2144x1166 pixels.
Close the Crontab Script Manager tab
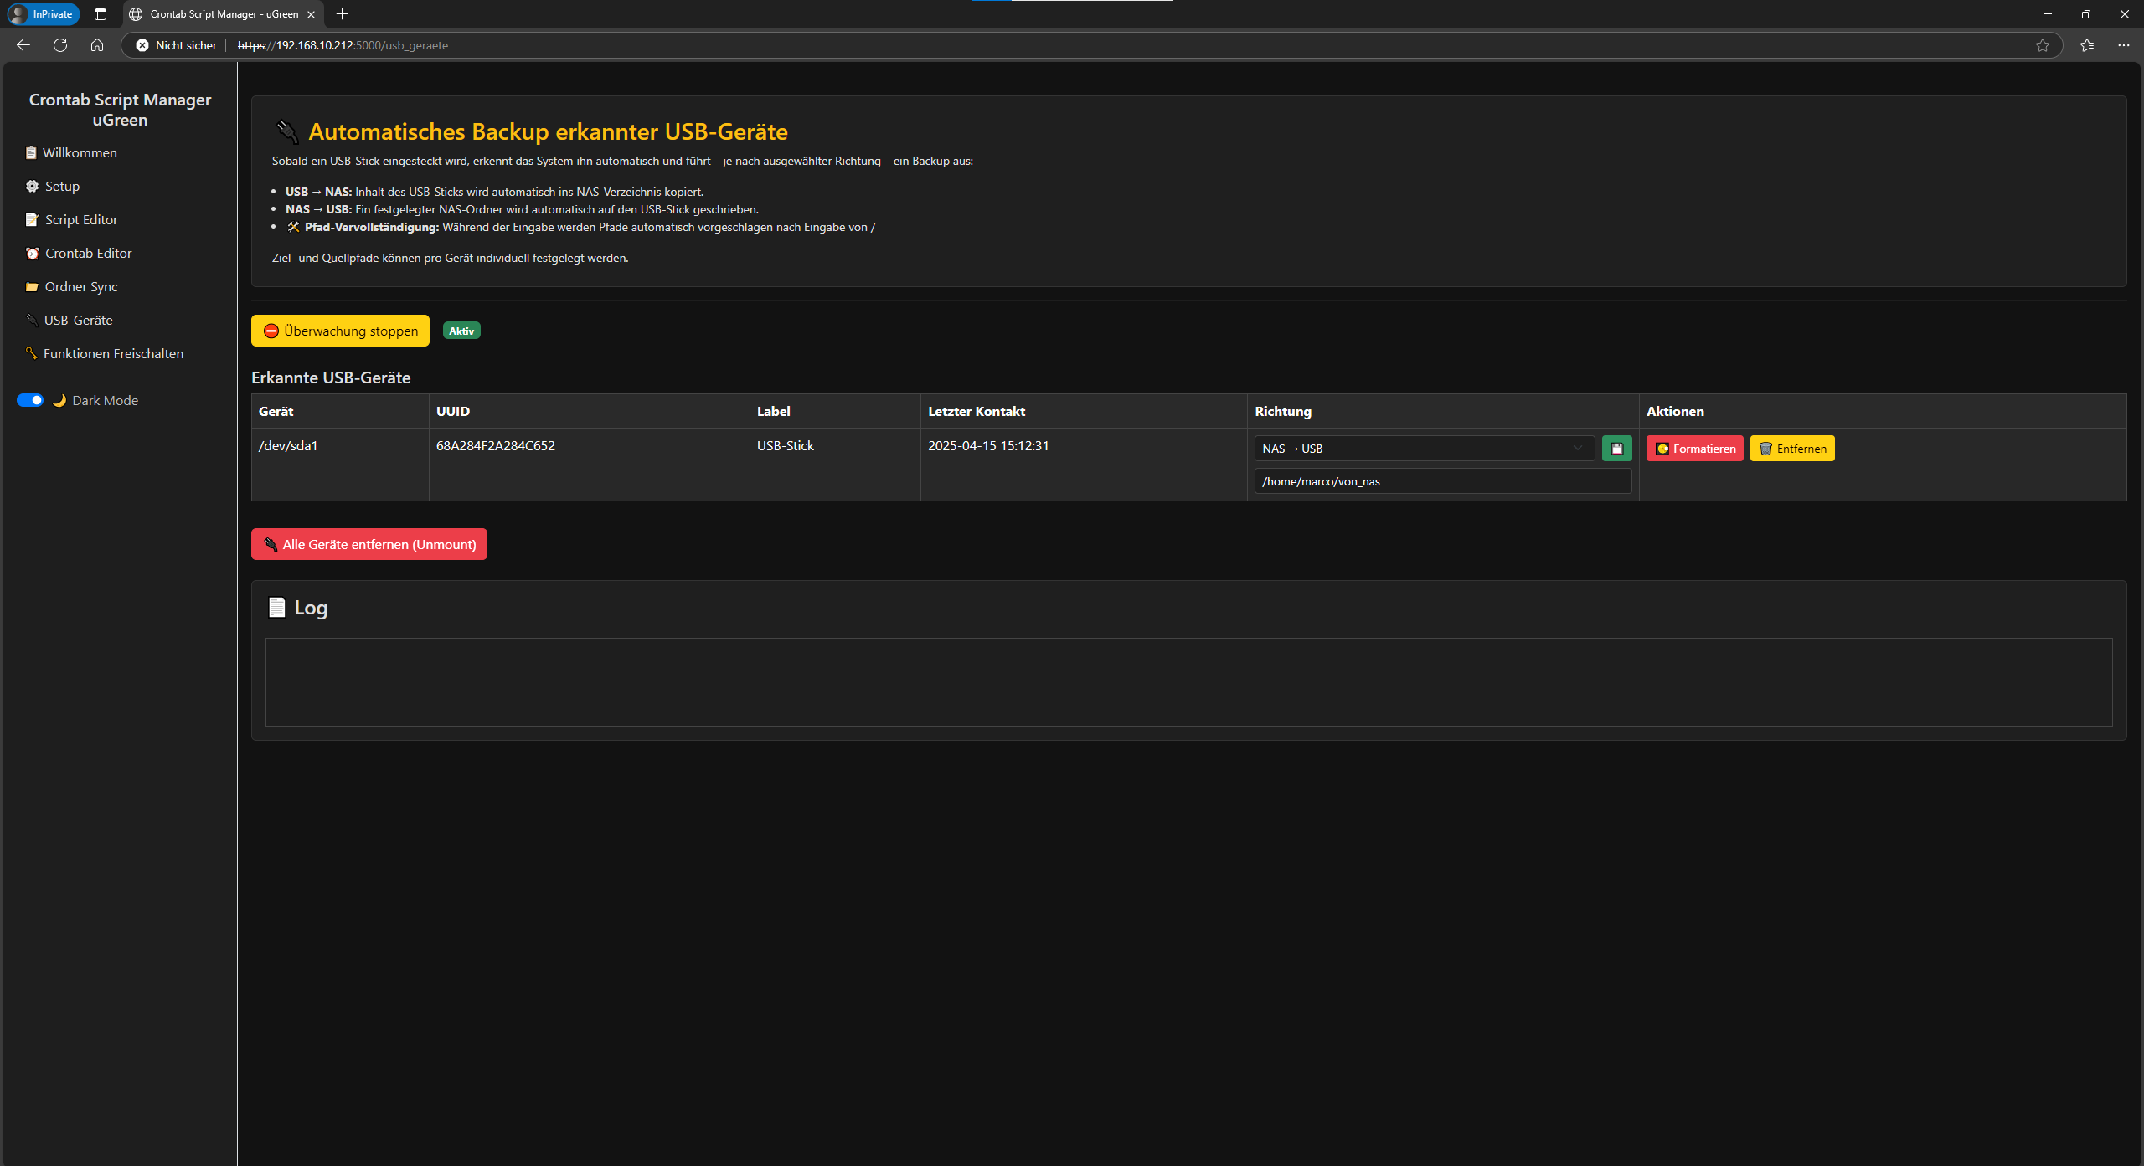(311, 14)
